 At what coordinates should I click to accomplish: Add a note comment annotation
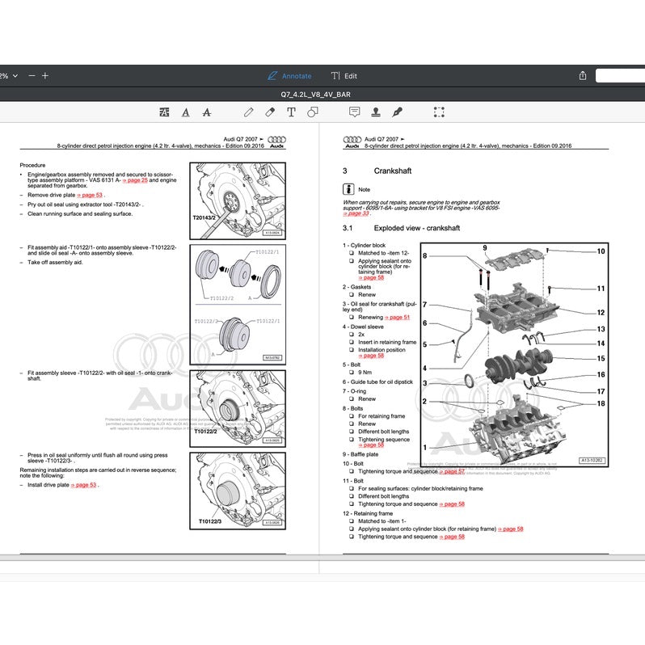pos(354,112)
